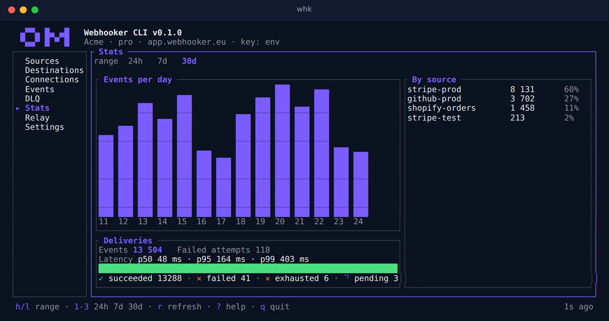609x321 pixels.
Task: Select DLQ in the sidebar
Action: (33, 99)
